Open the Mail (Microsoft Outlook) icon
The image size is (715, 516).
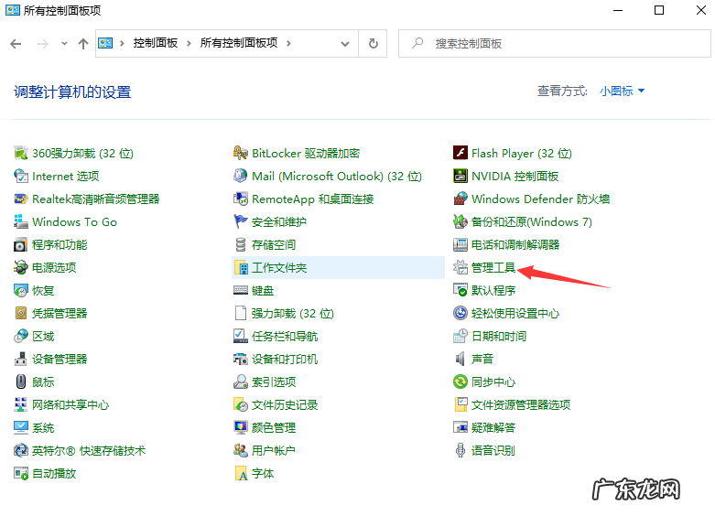240,176
